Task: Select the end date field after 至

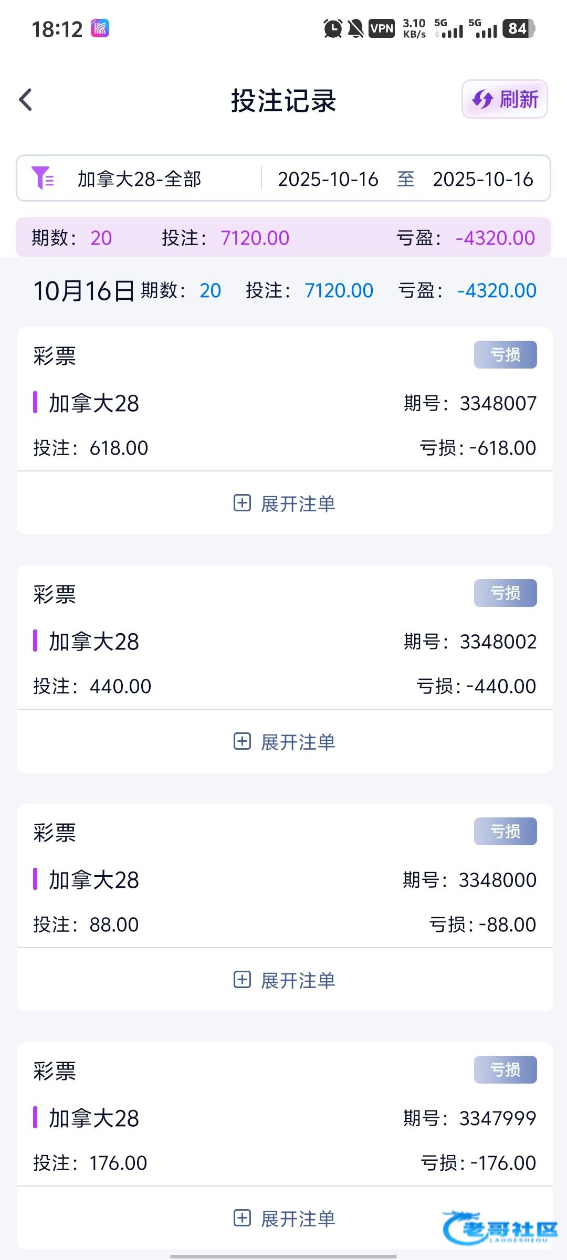Action: pos(482,179)
